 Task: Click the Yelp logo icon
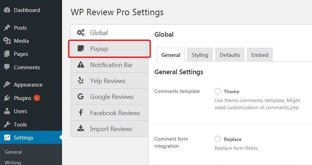81,81
